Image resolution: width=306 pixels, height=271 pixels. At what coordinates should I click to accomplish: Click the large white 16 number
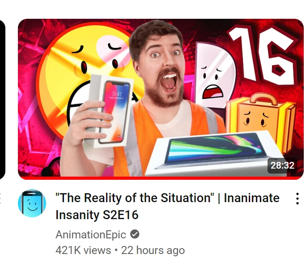coord(263,55)
